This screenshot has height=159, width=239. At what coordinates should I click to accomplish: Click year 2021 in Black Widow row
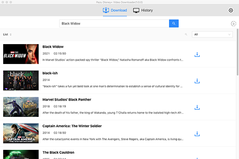[46, 53]
